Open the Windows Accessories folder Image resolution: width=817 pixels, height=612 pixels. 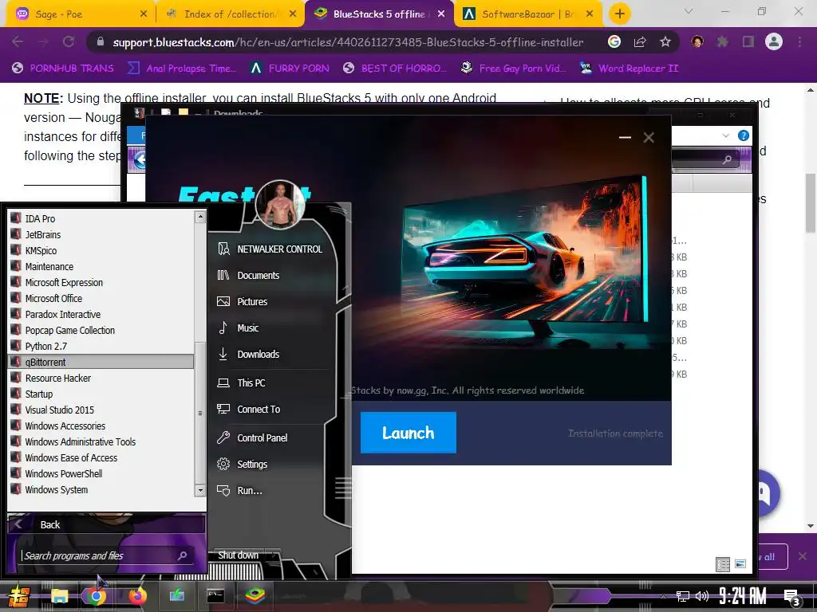click(x=101, y=426)
